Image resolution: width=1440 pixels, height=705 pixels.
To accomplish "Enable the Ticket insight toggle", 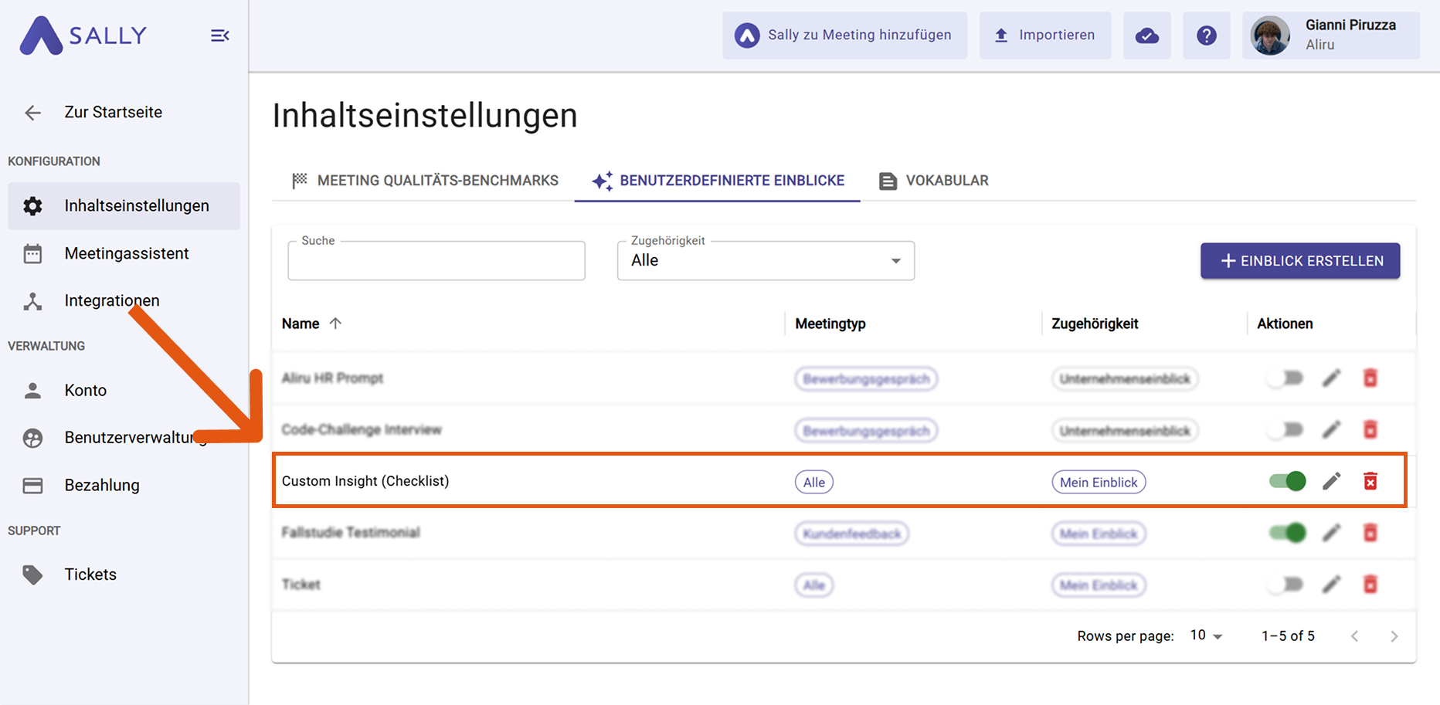I will point(1285,585).
